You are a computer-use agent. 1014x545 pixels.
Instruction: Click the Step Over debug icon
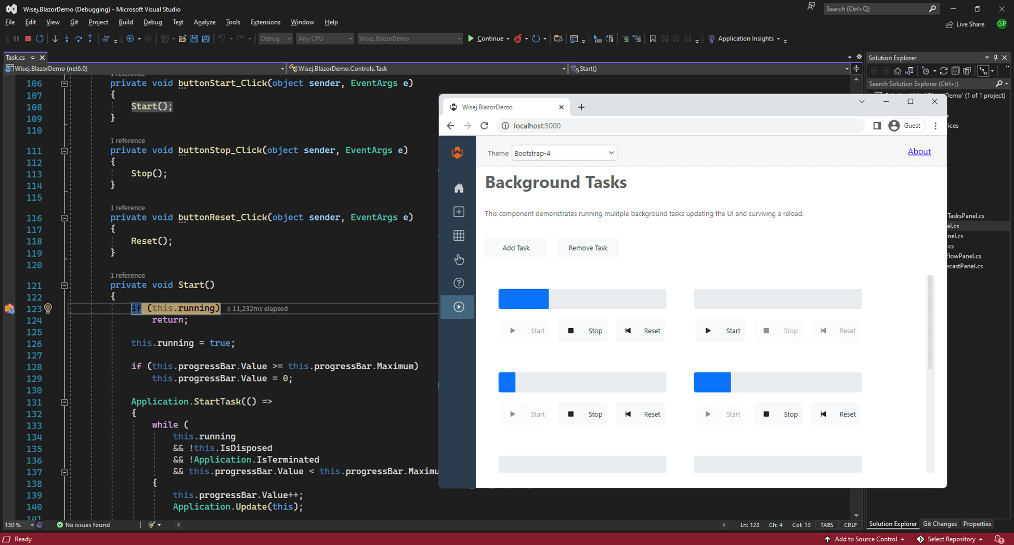click(79, 38)
